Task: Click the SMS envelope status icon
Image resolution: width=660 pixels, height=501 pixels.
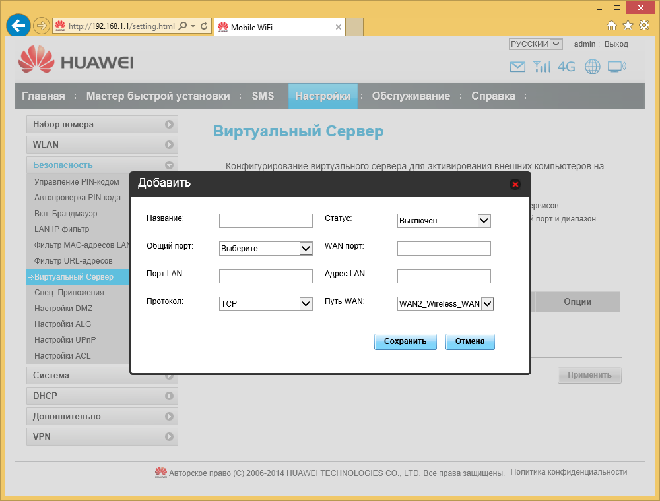Action: tap(517, 67)
